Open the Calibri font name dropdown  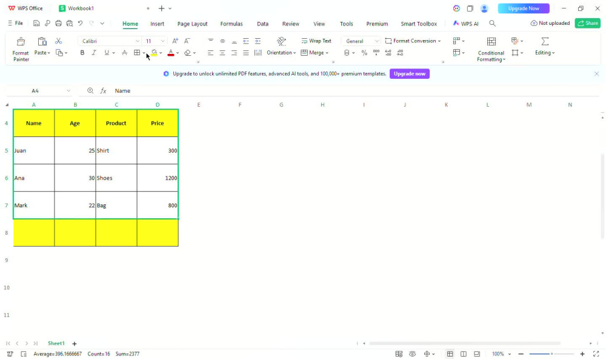(137, 41)
